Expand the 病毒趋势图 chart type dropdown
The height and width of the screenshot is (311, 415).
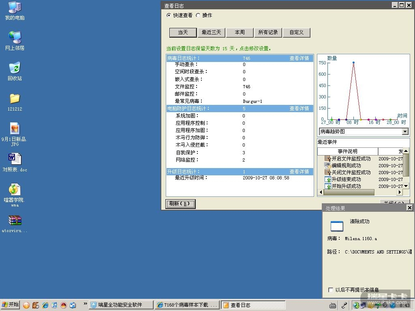pos(405,132)
